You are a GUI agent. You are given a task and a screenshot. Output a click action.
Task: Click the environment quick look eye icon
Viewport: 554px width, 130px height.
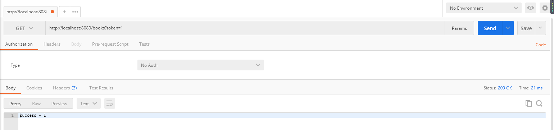(x=530, y=8)
